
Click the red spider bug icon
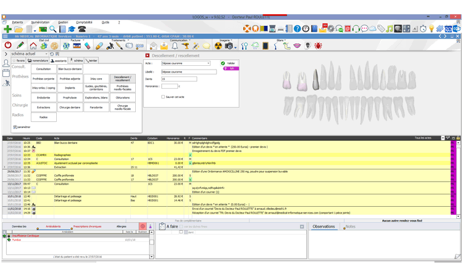(319, 46)
